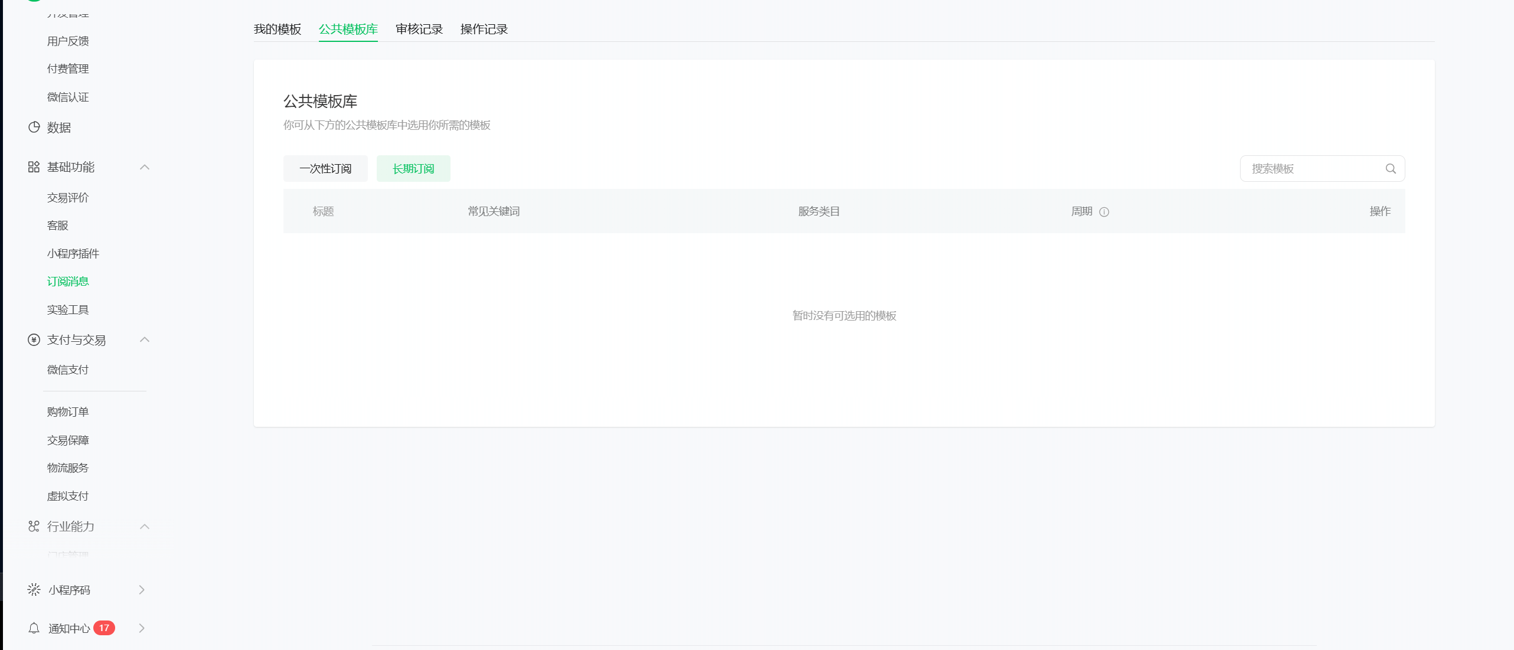The height and width of the screenshot is (650, 1514).
Task: Click the 行业能力 sidebar icon
Action: 34,526
